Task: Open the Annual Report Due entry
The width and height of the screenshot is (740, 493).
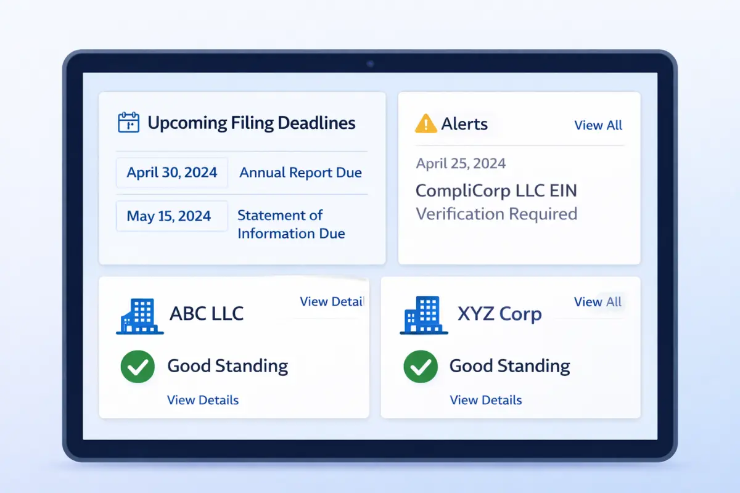Action: tap(300, 173)
